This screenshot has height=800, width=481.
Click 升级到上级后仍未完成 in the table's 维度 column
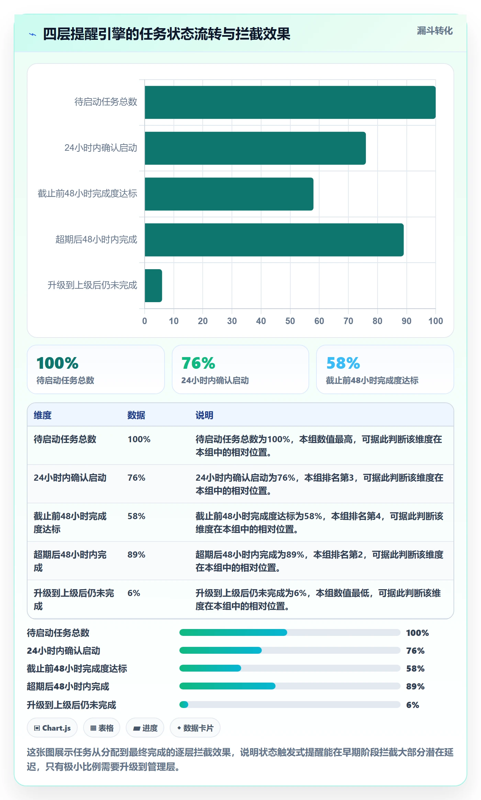tap(74, 599)
